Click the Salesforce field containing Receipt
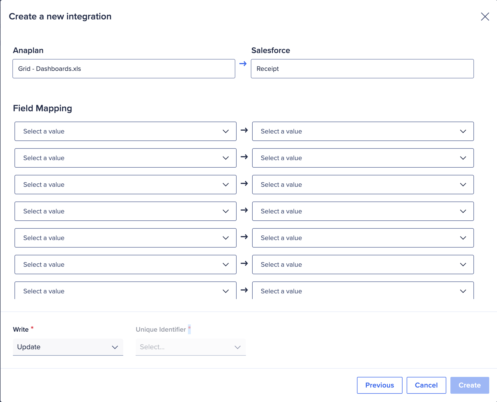The height and width of the screenshot is (402, 497). 362,69
